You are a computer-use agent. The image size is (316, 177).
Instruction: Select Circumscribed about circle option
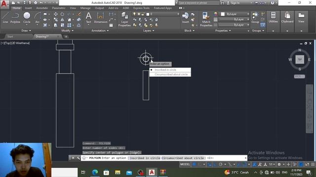tap(170, 74)
